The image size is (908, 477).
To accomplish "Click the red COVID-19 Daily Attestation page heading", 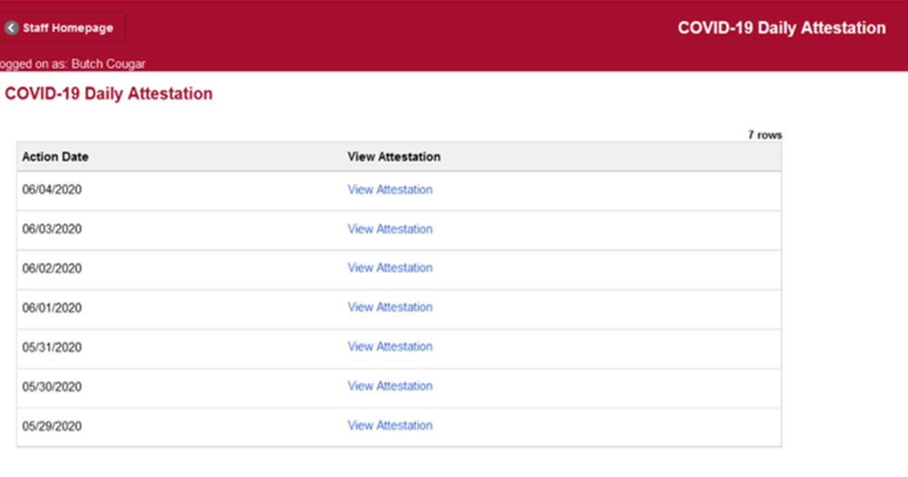I will (109, 94).
